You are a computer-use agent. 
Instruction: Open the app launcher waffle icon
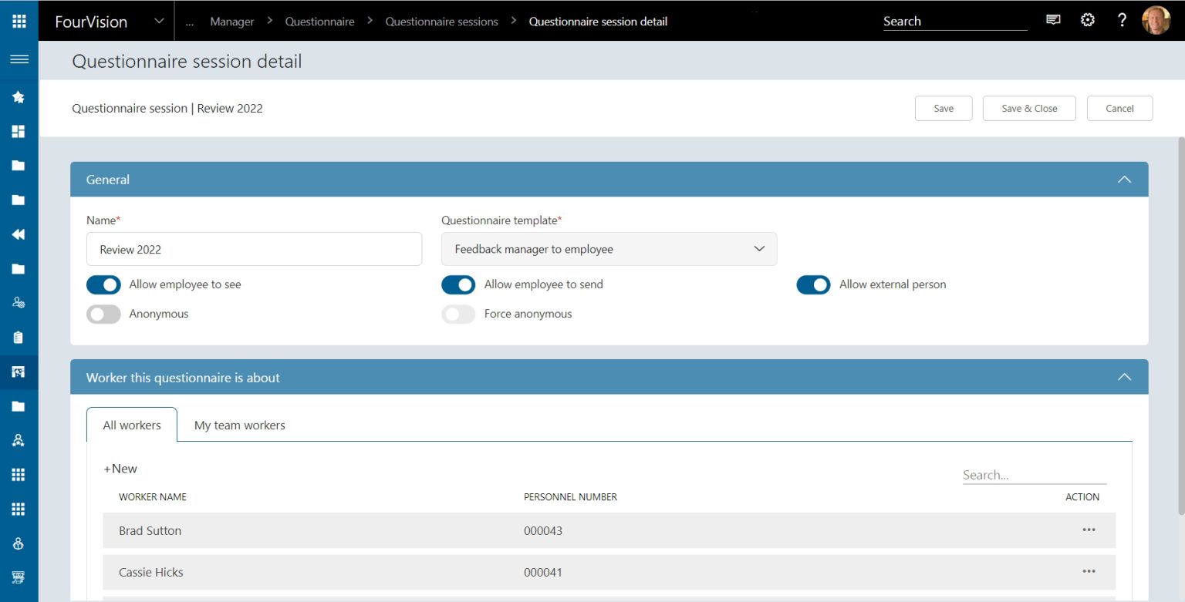19,21
